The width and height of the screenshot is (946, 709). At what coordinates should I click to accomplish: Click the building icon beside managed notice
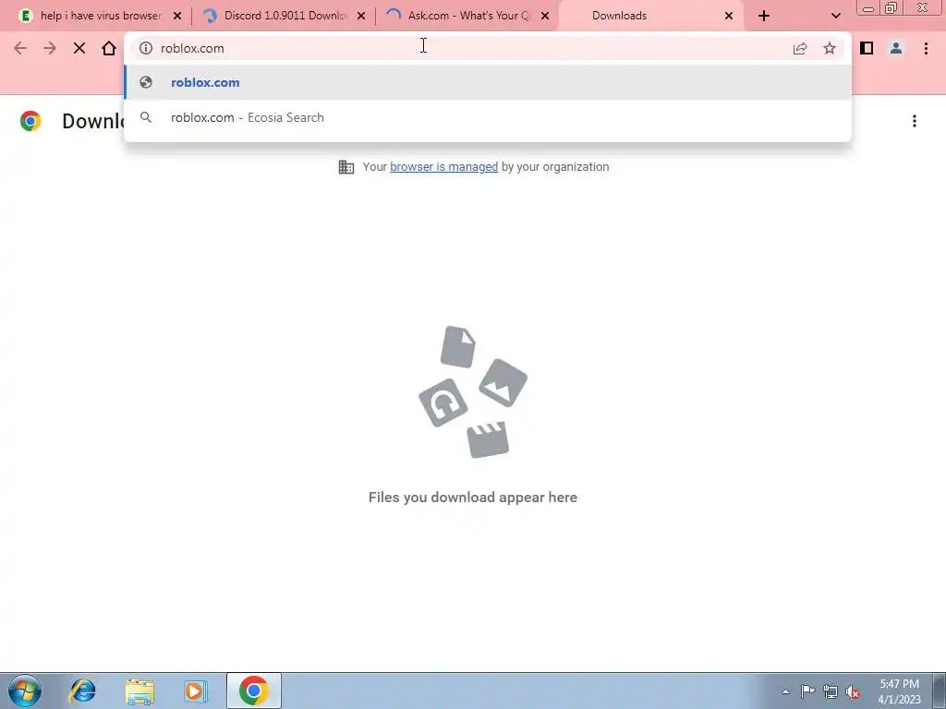coord(346,167)
